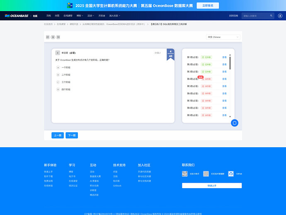
Task: Click the 在线课堂 breadcrumb
Action: [x=61, y=24]
